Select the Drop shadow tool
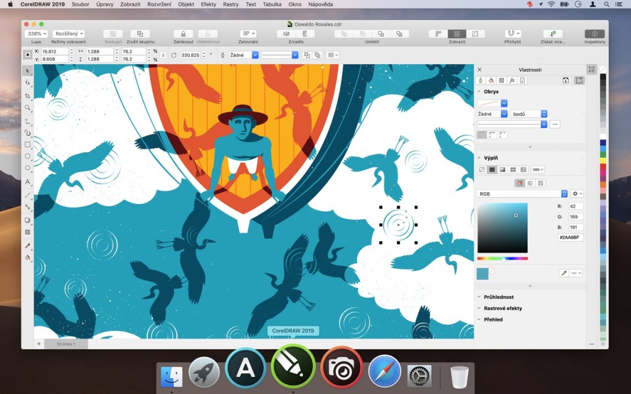631x394 pixels. (27, 220)
